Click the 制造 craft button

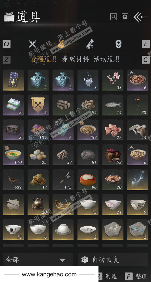point(108,276)
